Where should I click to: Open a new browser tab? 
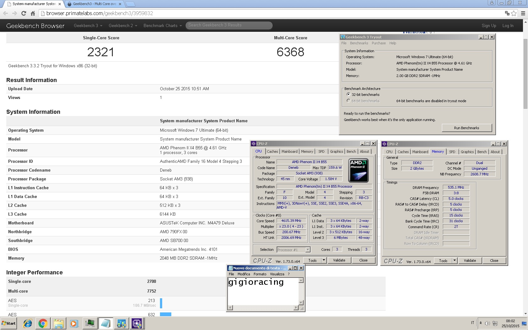point(130,4)
